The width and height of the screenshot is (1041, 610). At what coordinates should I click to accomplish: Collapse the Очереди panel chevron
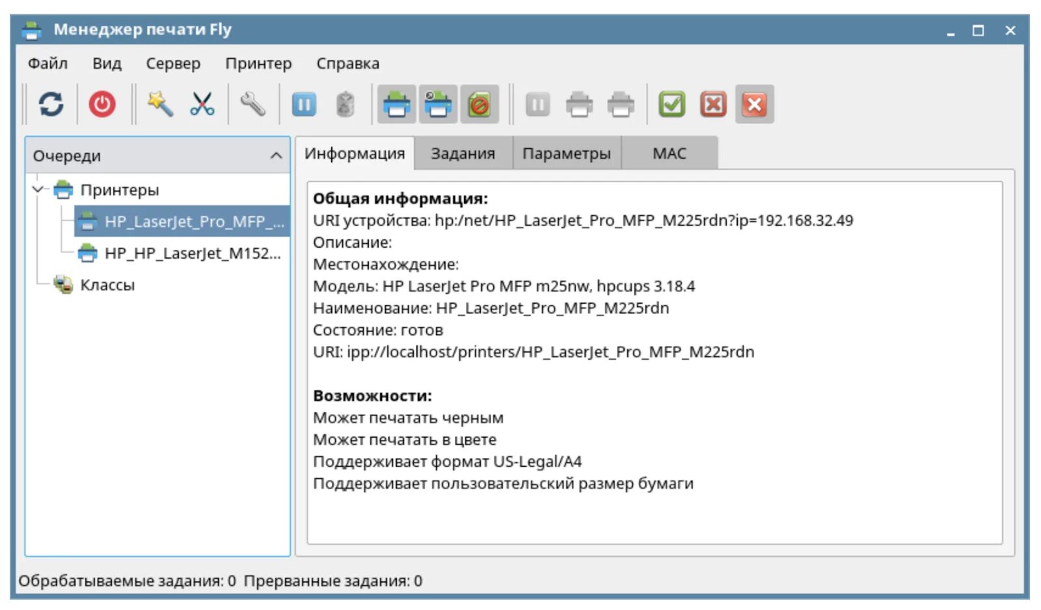click(276, 155)
